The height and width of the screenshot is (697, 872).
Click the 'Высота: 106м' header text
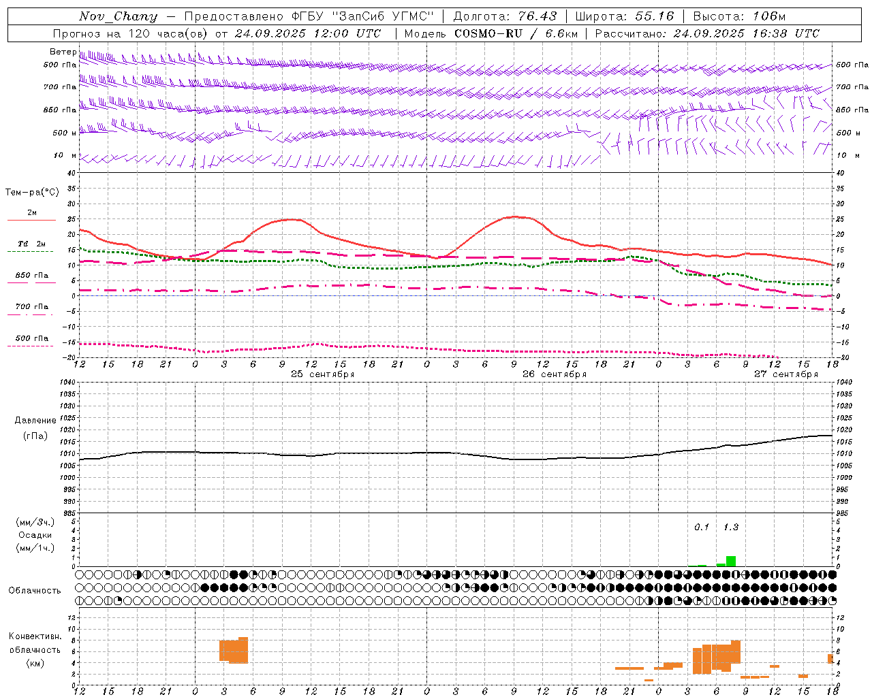pos(739,16)
